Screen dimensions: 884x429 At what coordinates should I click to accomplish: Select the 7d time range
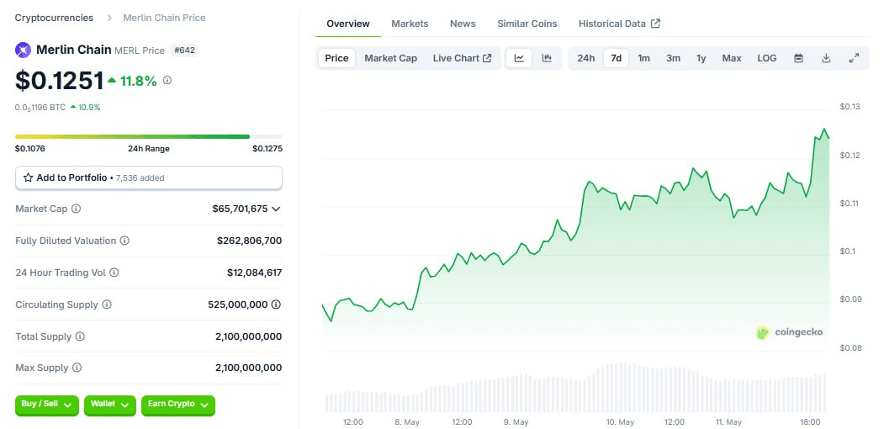[x=617, y=58]
